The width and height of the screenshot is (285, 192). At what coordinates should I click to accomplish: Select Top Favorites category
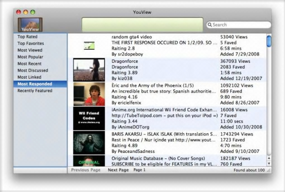(x=31, y=43)
